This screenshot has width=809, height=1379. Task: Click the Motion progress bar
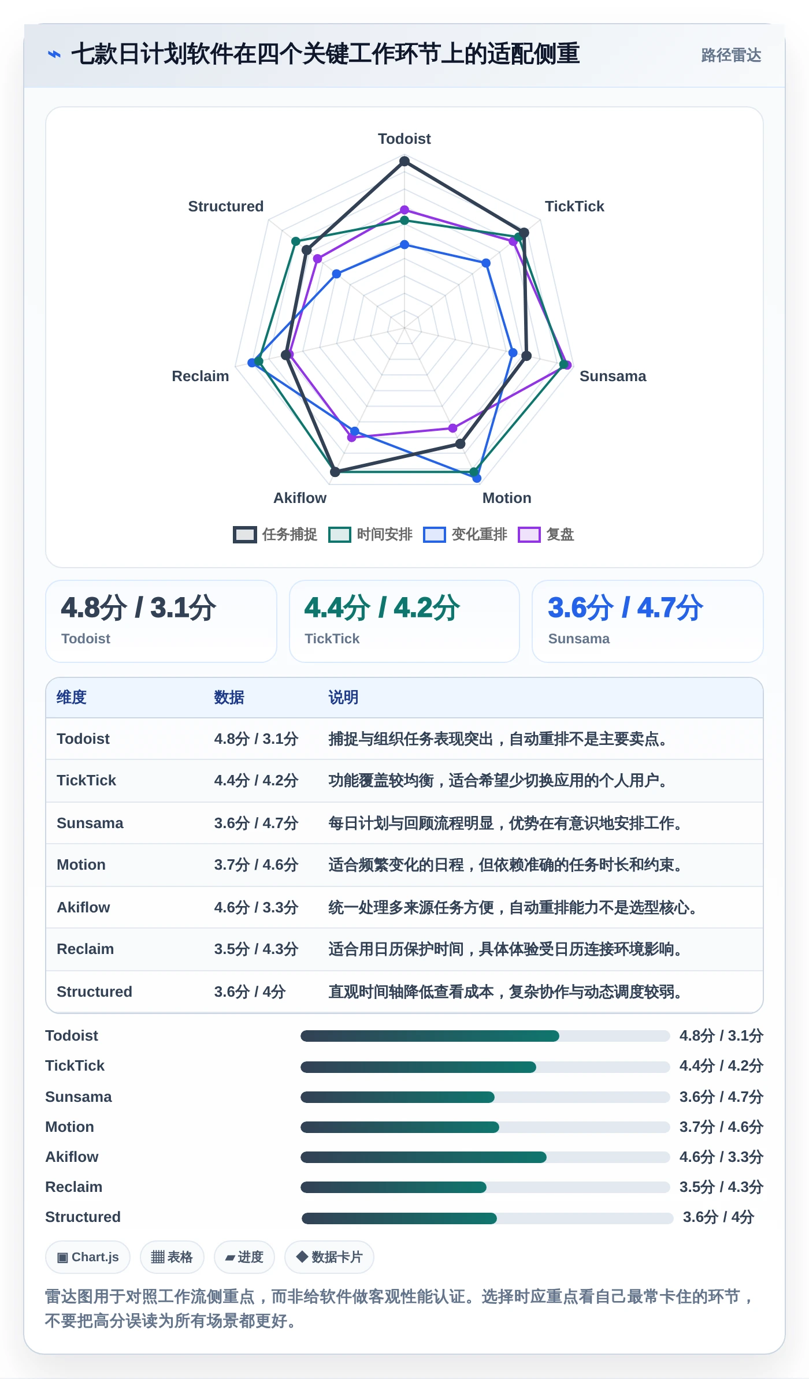pos(485,1127)
